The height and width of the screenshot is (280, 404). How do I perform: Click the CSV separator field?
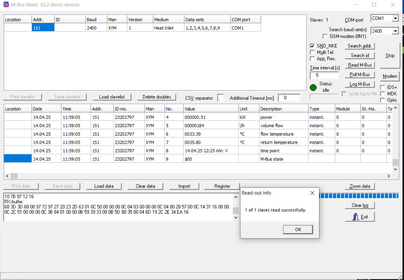point(220,98)
